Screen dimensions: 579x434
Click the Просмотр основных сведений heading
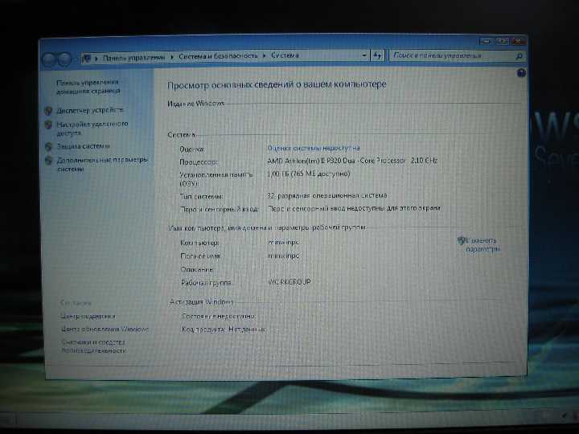(277, 85)
